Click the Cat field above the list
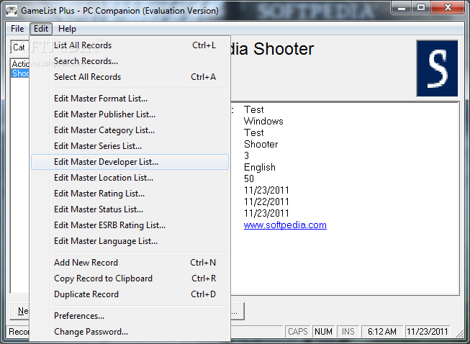Image resolution: width=470 pixels, height=344 pixels. coord(19,47)
